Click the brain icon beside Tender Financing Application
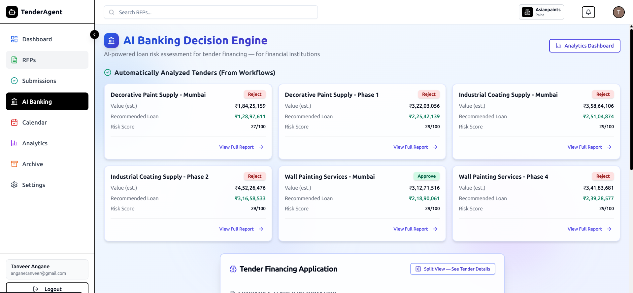Screen dimensions: 633x293 (233, 269)
